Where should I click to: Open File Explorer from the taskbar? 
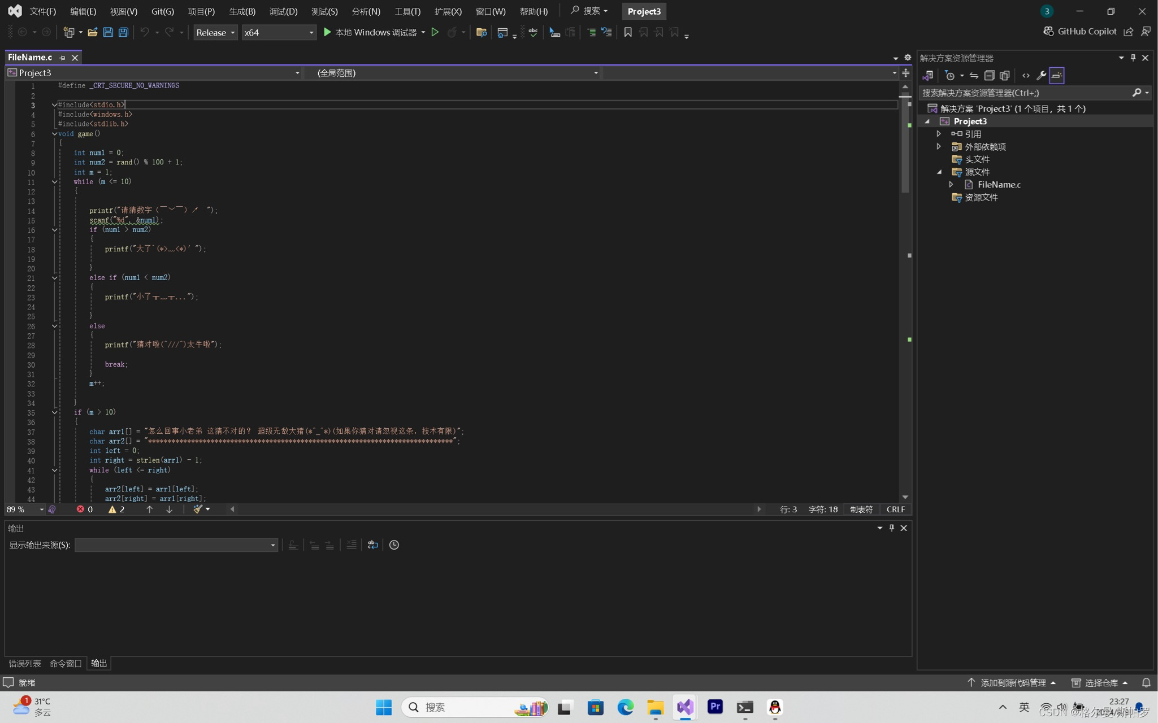point(655,707)
